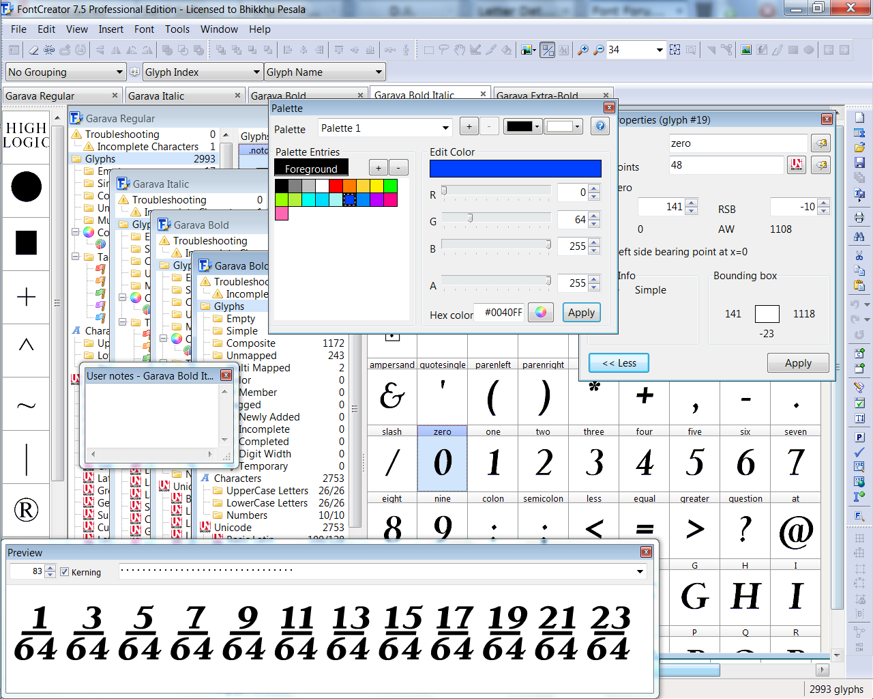The image size is (873, 699).
Task: Click the Cut scissors icon
Action: pyautogui.click(x=859, y=255)
